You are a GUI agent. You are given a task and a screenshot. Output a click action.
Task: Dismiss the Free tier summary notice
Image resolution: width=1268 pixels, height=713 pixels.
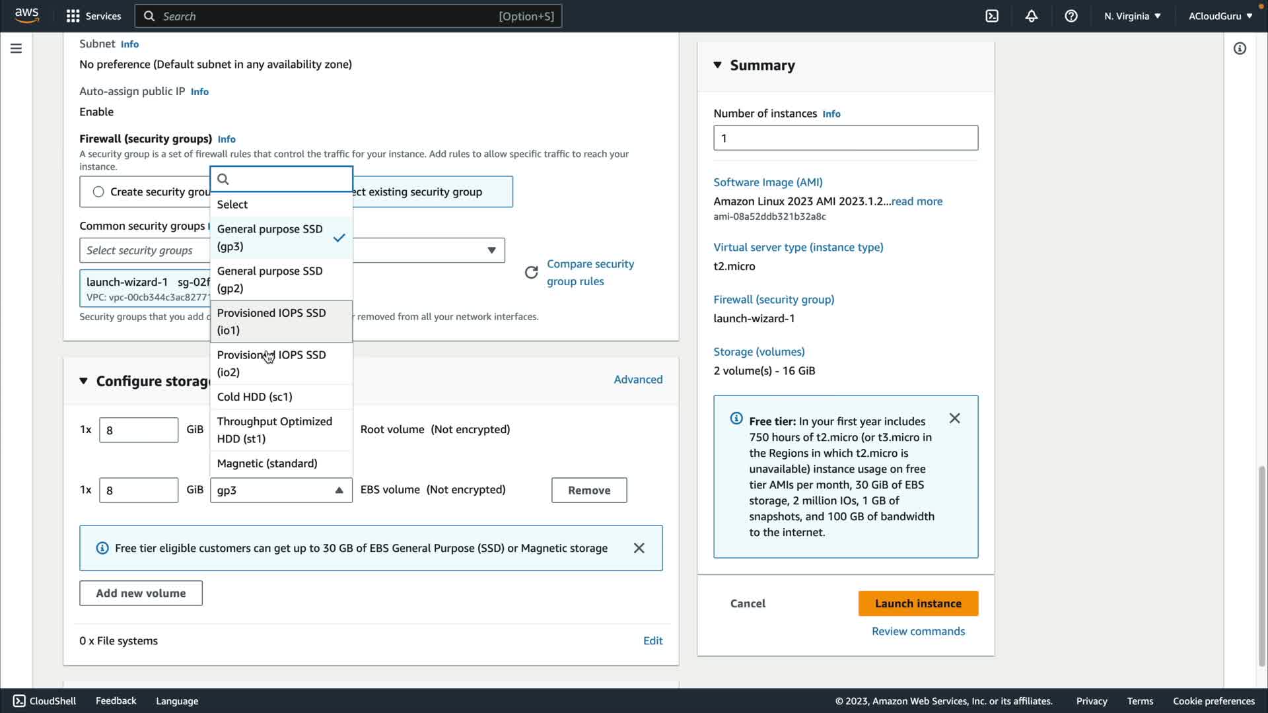click(x=954, y=419)
